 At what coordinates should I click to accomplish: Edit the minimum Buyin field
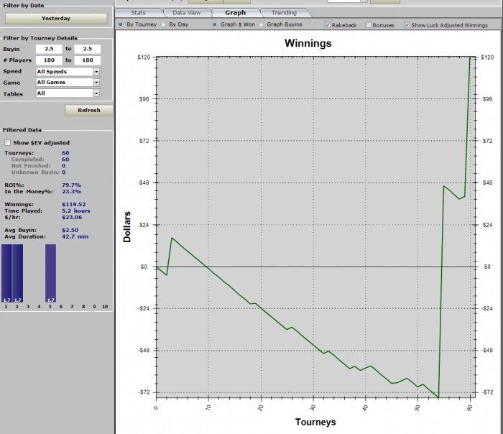tap(49, 49)
